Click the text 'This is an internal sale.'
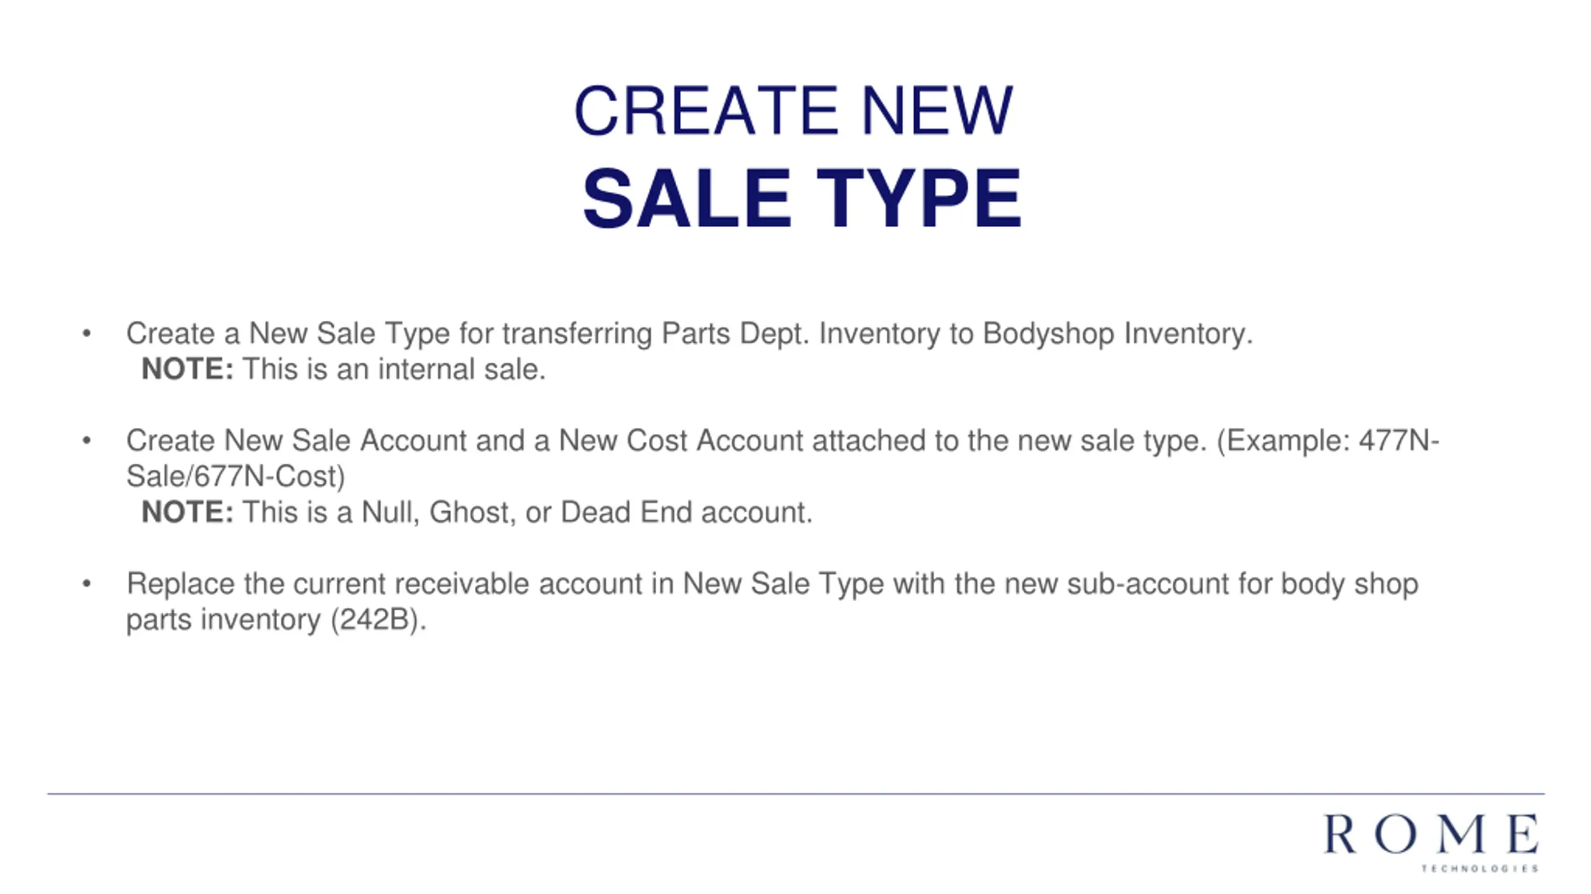Image resolution: width=1591 pixels, height=894 pixels. tap(394, 369)
